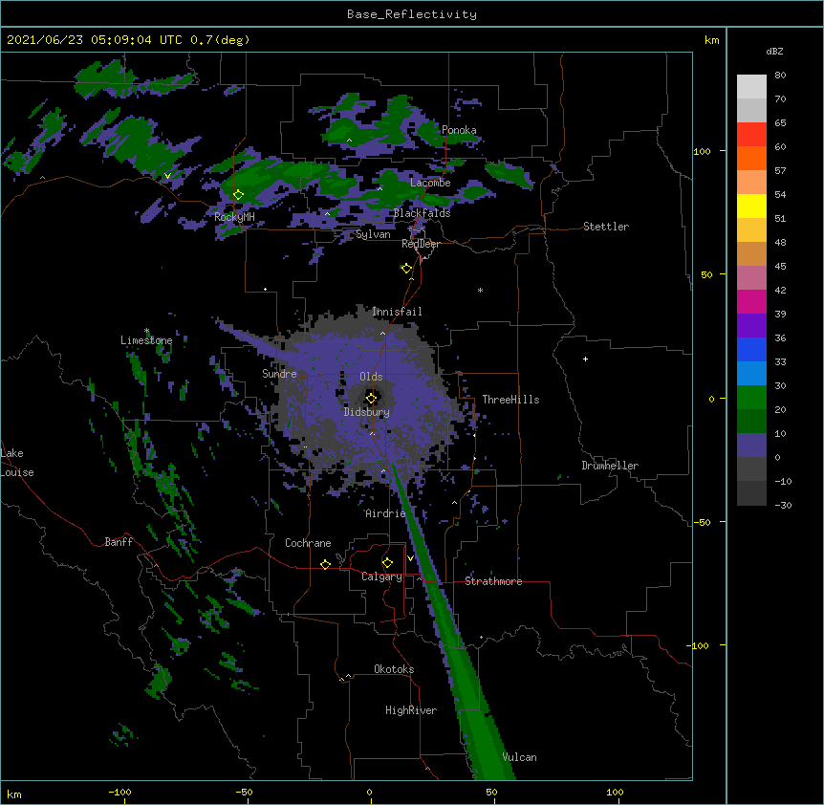Click the white asterisk above Limestone label
The width and height of the screenshot is (824, 805).
[146, 331]
